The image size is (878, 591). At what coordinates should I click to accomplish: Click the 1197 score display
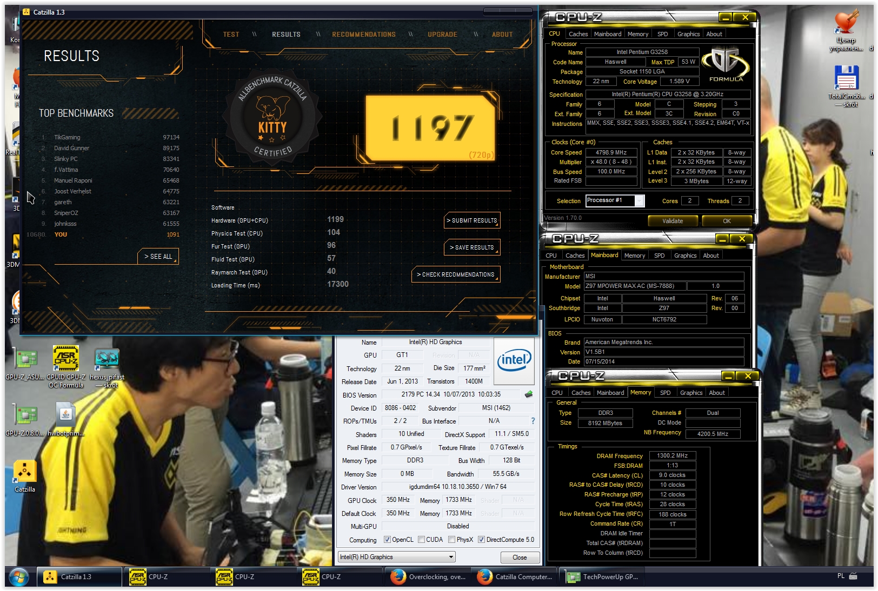[430, 128]
